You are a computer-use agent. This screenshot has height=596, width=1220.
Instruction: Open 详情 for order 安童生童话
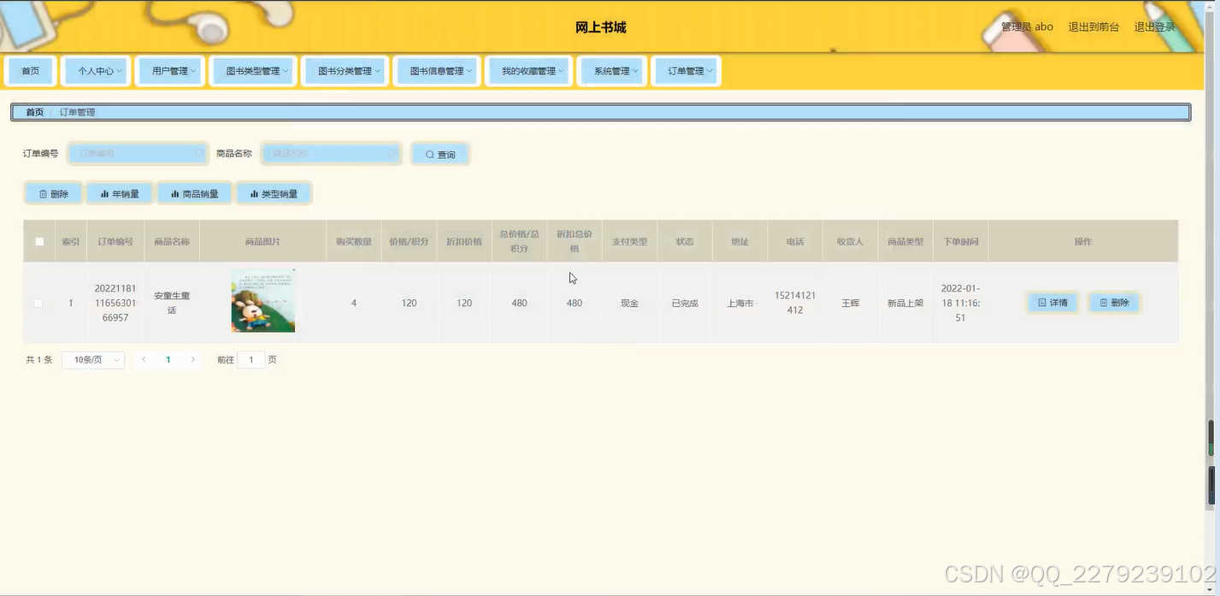(x=1052, y=302)
